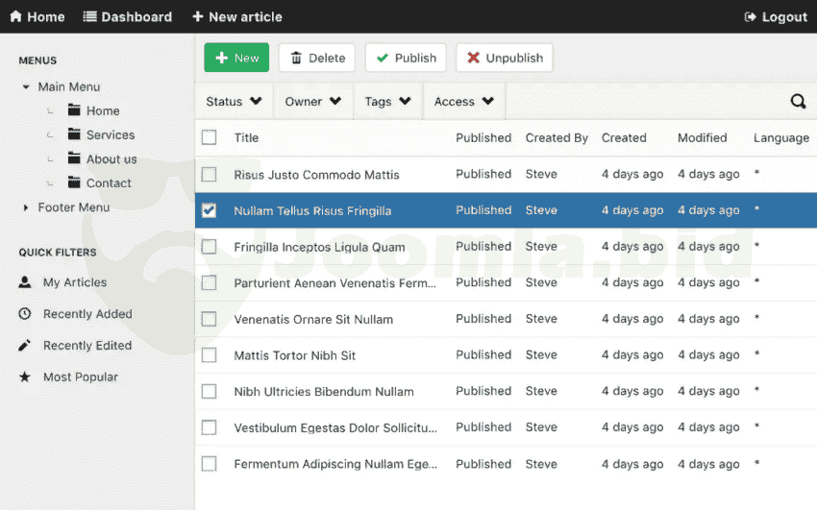Viewport: 817px width, 510px height.
Task: Open My Articles quick filter
Action: coord(74,282)
